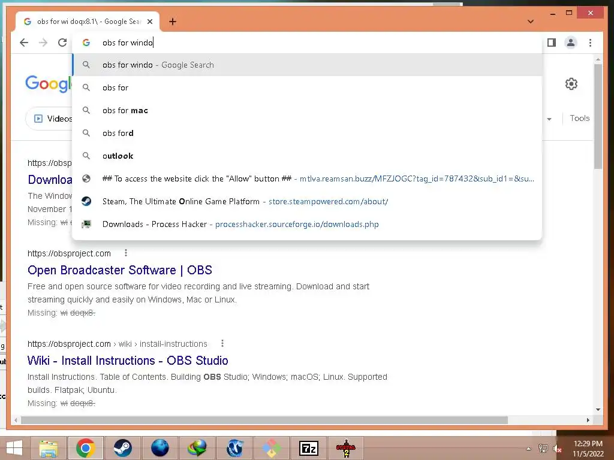Image resolution: width=614 pixels, height=460 pixels.
Task: Go back with the browser back arrow
Action: (x=24, y=43)
